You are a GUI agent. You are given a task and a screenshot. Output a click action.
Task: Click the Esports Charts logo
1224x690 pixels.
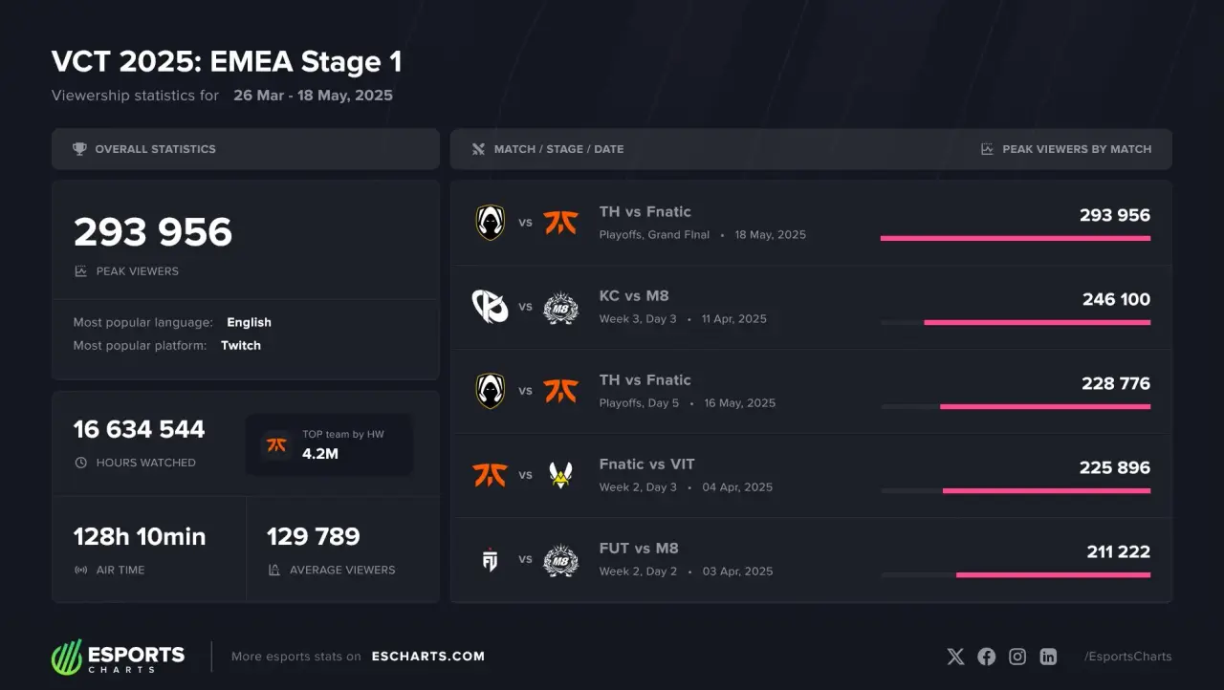pos(118,657)
